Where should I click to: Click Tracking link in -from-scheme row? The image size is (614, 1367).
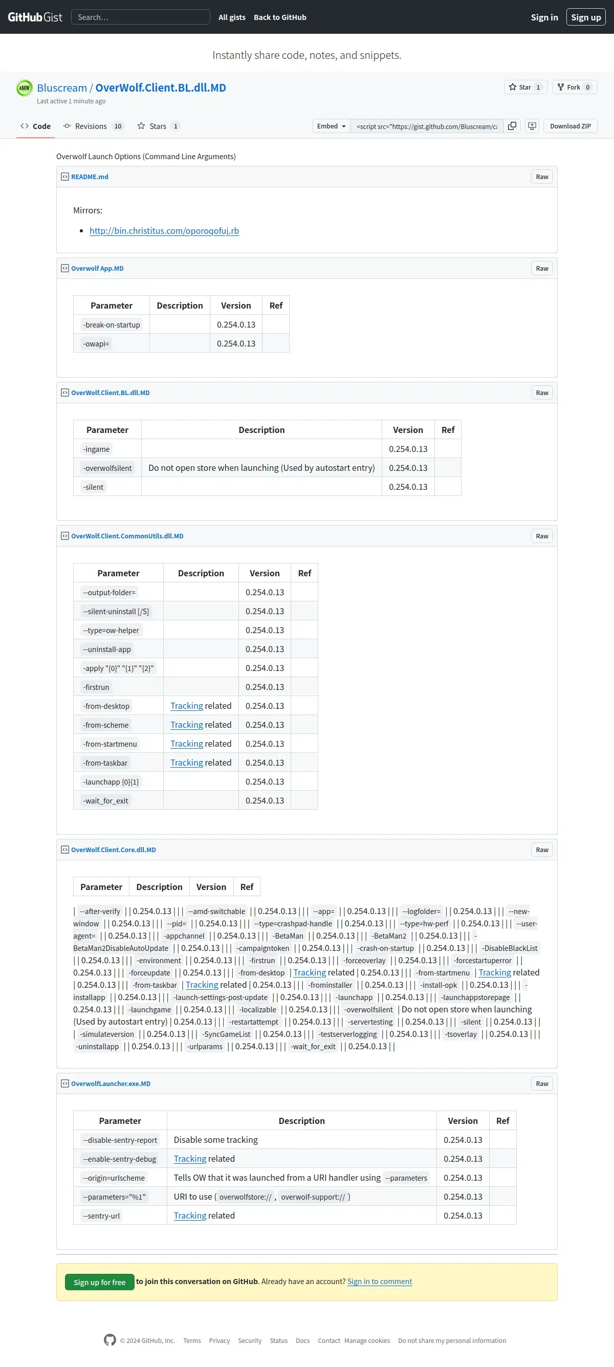(186, 725)
